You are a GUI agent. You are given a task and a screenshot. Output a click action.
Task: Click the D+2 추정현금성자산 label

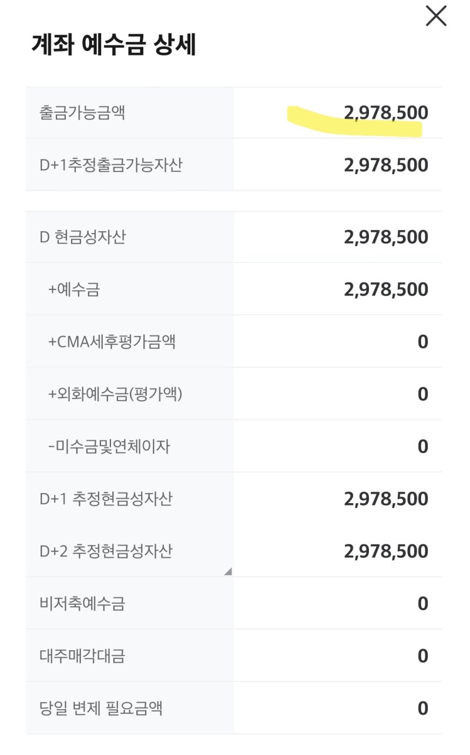coord(106,551)
